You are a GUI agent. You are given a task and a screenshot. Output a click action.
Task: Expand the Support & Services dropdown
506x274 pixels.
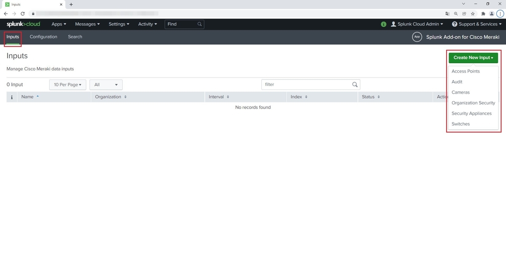click(477, 24)
